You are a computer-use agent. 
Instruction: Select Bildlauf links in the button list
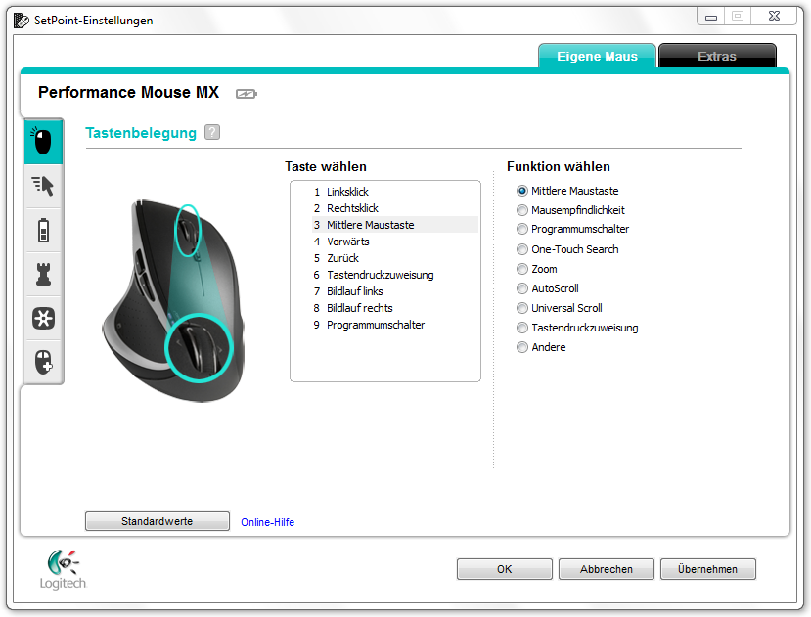(354, 291)
